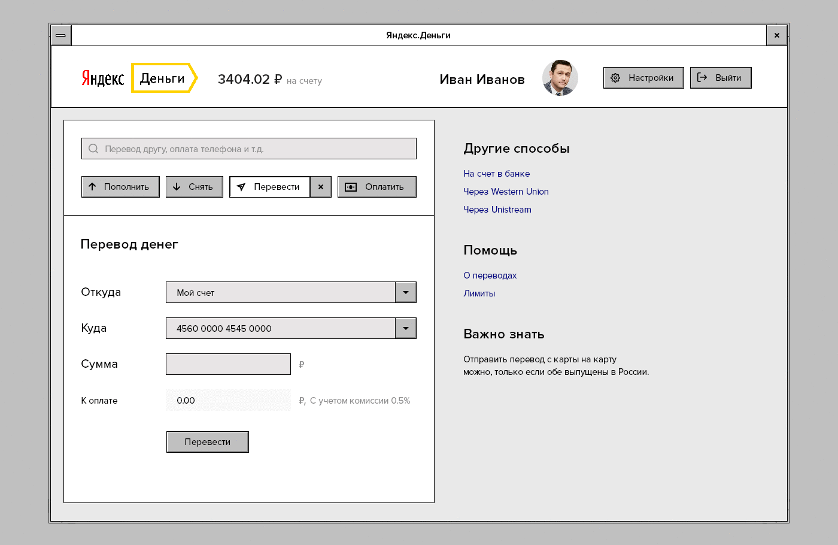Open the Через Unistream link
The height and width of the screenshot is (545, 838).
(497, 210)
